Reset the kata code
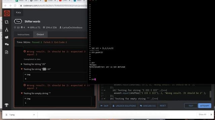Screen dimensions: 215x120 [x=163, y=106]
